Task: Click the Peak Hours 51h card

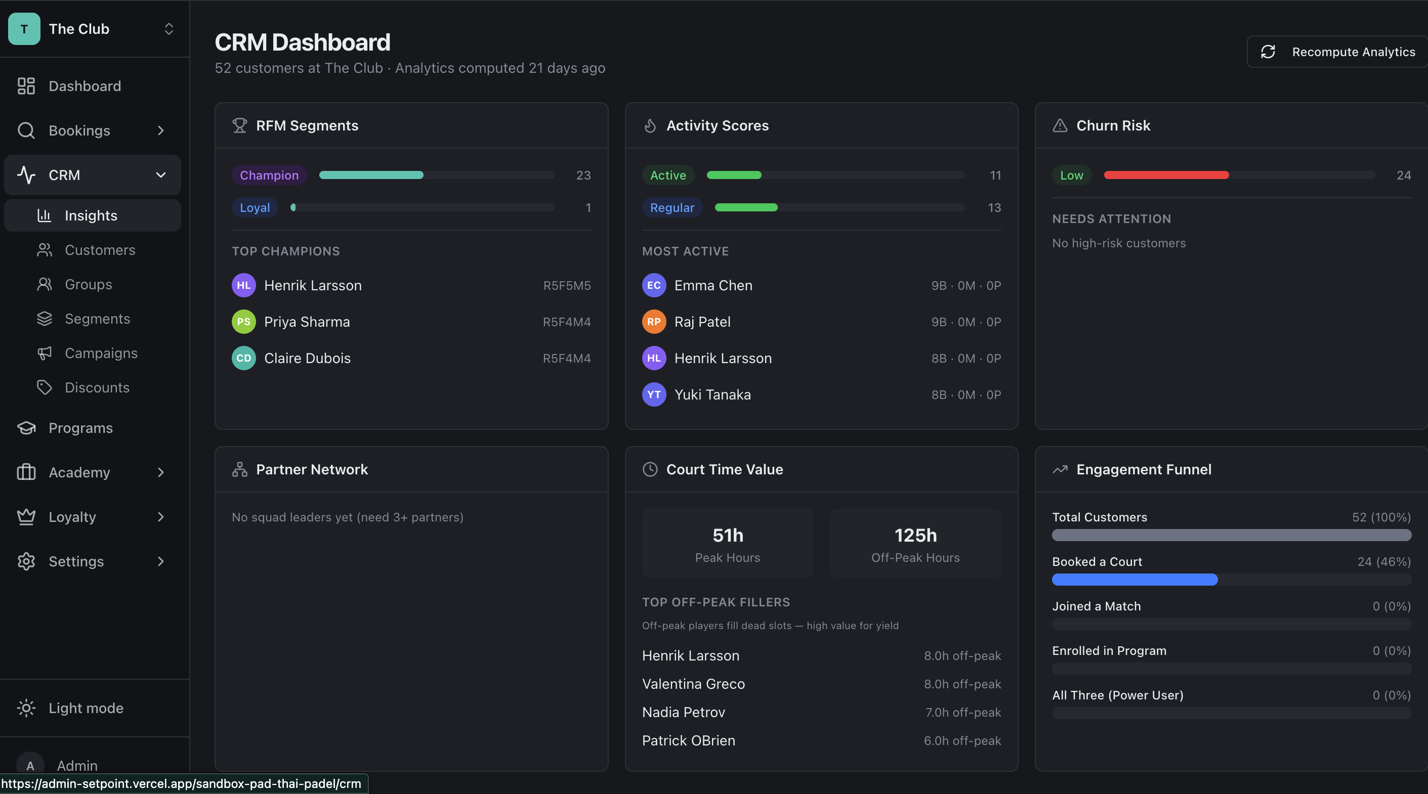Action: pos(727,543)
